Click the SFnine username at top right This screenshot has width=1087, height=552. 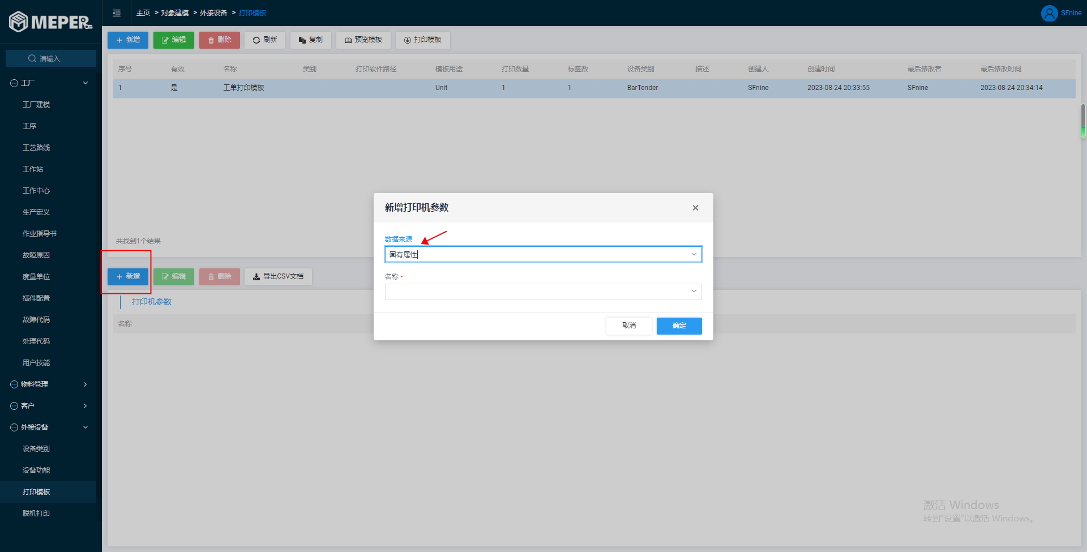click(x=1071, y=13)
